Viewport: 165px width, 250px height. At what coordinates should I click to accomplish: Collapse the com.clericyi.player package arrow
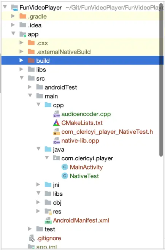tap(47, 158)
